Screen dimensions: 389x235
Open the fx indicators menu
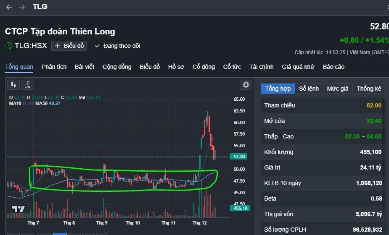point(28,85)
